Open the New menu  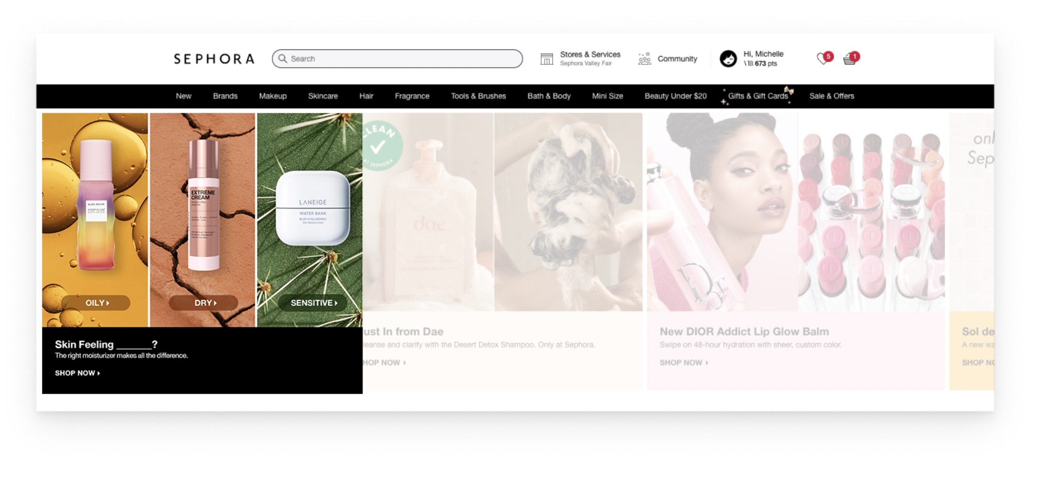[184, 96]
